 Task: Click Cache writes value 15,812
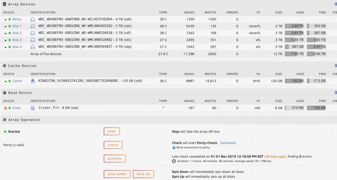pyautogui.click(x=211, y=81)
